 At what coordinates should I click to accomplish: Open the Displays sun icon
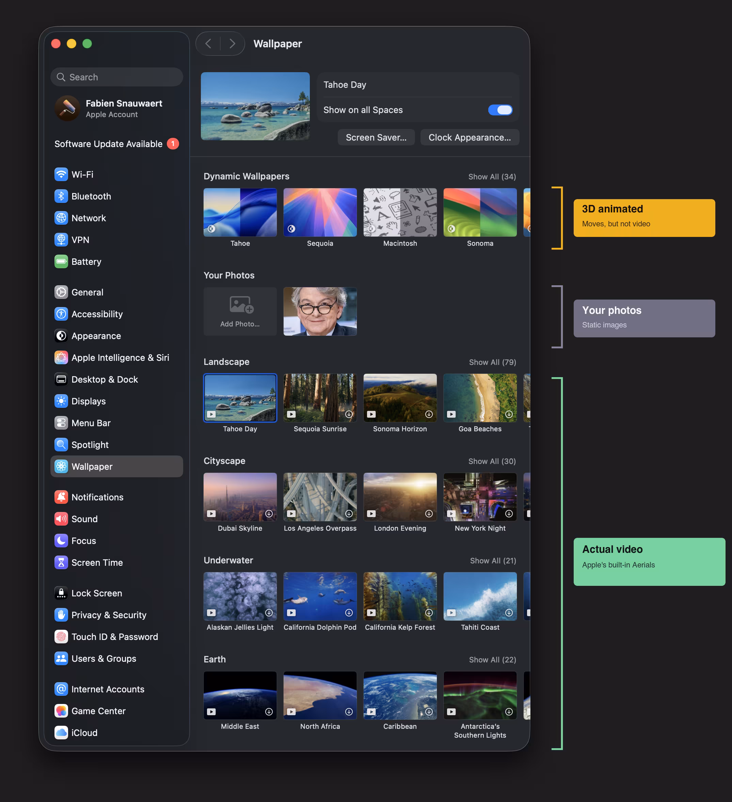coord(61,401)
